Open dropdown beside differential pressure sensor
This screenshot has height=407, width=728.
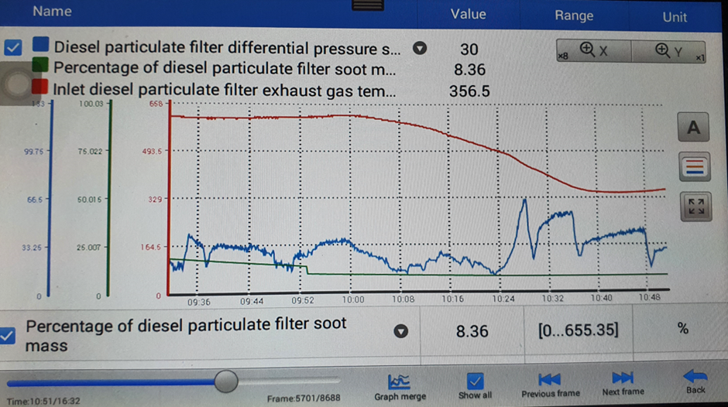[420, 48]
